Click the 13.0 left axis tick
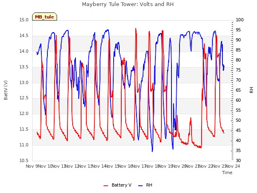The width and height of the screenshot is (257, 193). pyautogui.click(x=24, y=82)
